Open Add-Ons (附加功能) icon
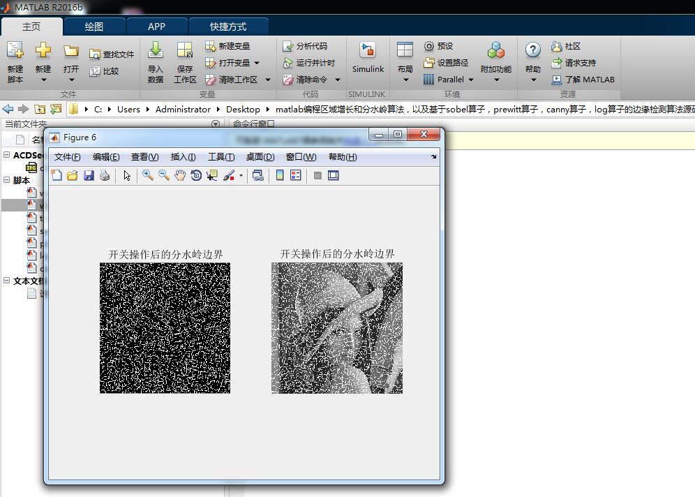Viewport: 695px width, 497px height. click(x=496, y=50)
